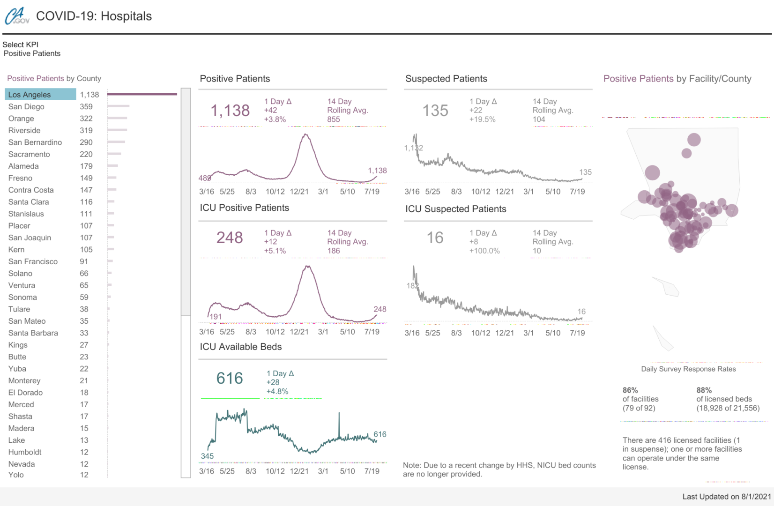The image size is (774, 506).
Task: Click the 16 ICU Suspected Patients figure
Action: (435, 238)
